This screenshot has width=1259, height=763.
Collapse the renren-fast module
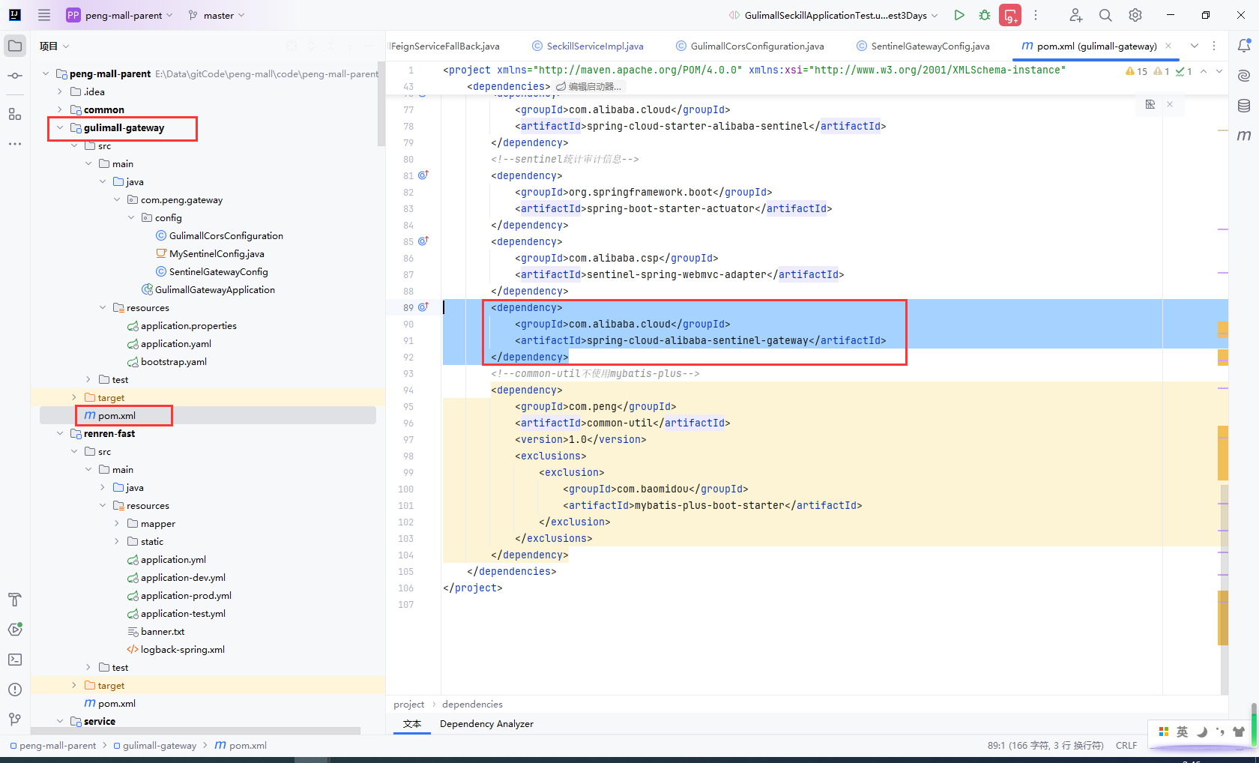coord(60,433)
